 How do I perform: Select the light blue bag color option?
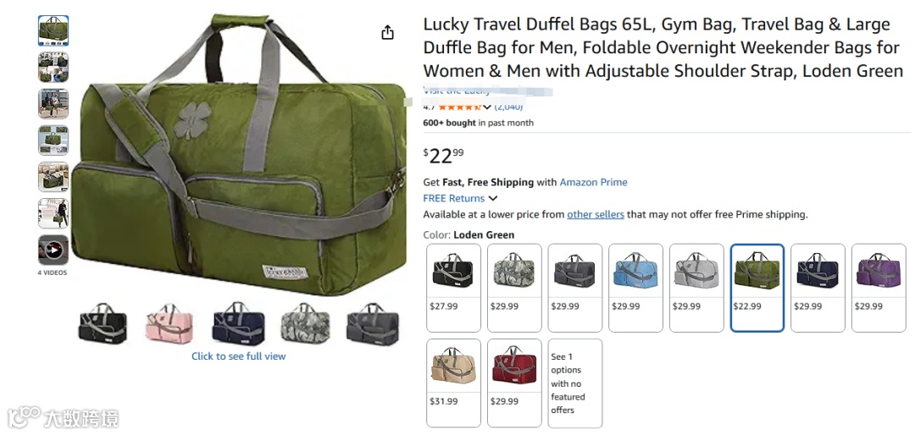click(x=635, y=288)
